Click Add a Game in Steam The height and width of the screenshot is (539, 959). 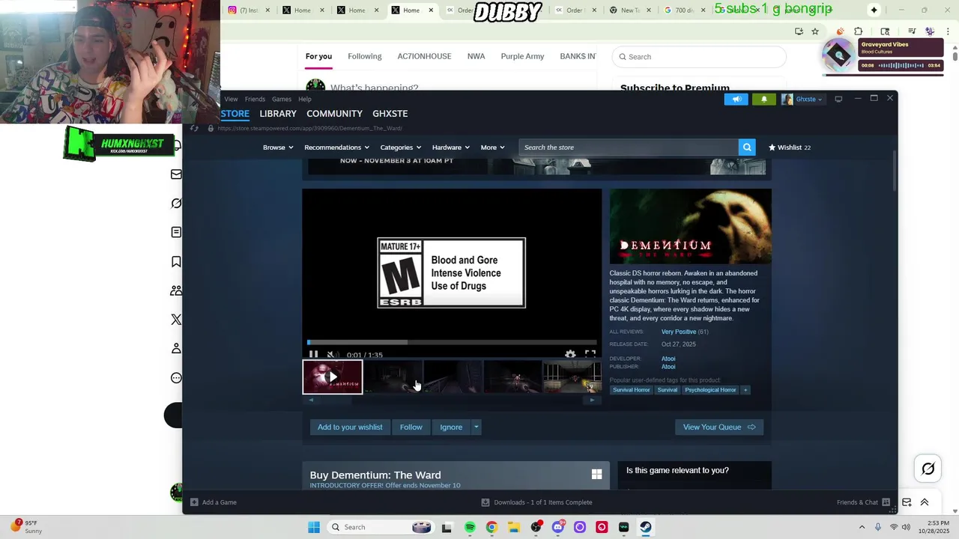tap(214, 502)
